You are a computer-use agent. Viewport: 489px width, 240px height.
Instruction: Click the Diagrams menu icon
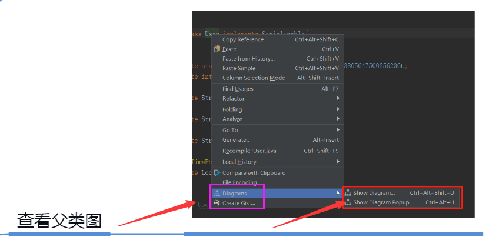217,194
